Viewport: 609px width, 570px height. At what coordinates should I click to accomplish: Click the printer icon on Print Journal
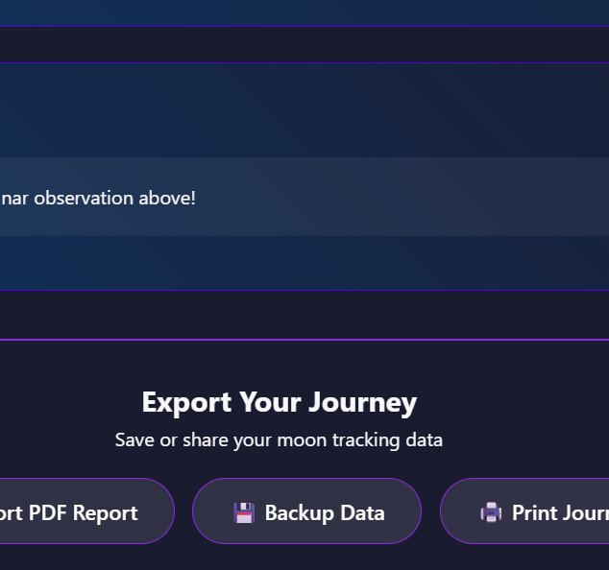pyautogui.click(x=491, y=512)
